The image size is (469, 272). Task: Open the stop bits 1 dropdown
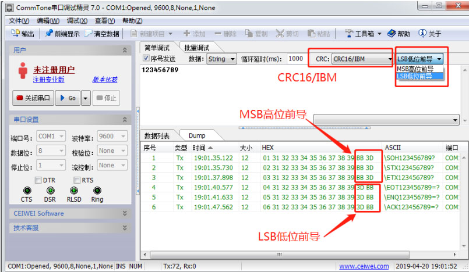pyautogui.click(x=51, y=165)
